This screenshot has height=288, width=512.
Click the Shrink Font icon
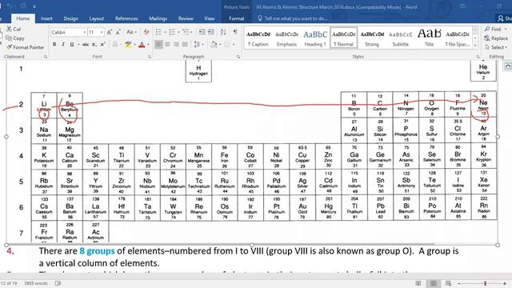(118, 32)
